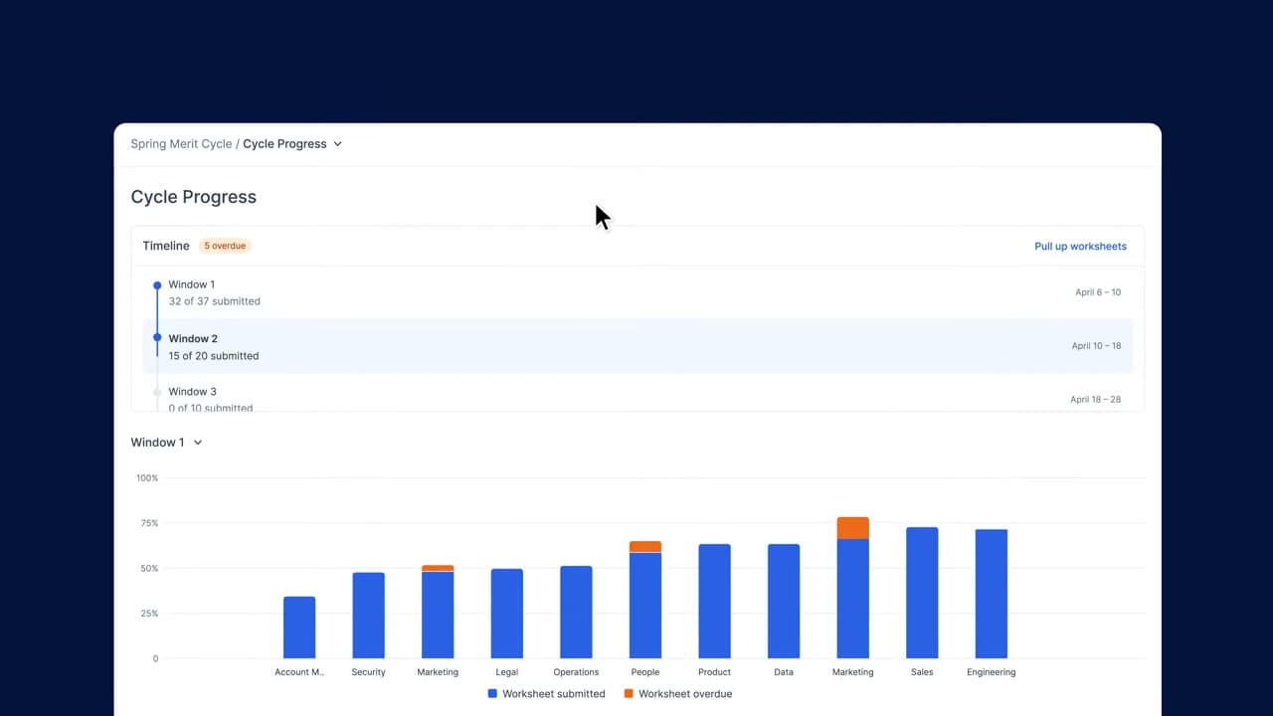The width and height of the screenshot is (1273, 716).
Task: Click the orange overdue segment of People bar
Action: pyautogui.click(x=645, y=547)
